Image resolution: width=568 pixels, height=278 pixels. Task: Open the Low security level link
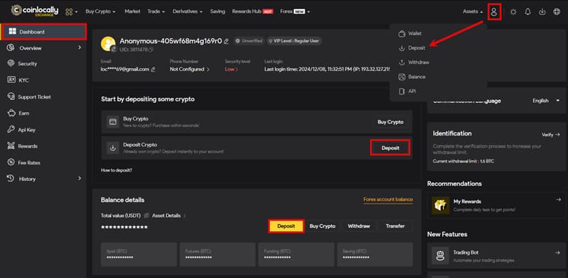(x=231, y=69)
